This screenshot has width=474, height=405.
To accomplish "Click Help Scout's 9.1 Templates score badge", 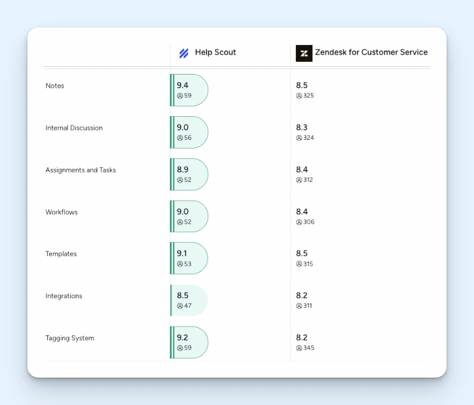I will pos(189,259).
